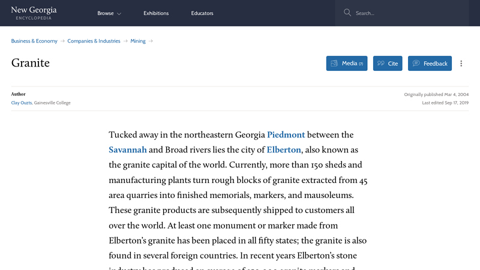480x270 pixels.
Task: Click the Cite quotation marks icon
Action: pyautogui.click(x=381, y=63)
